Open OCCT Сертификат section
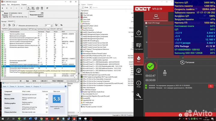The height and width of the screenshot is (121, 216). click(139, 46)
